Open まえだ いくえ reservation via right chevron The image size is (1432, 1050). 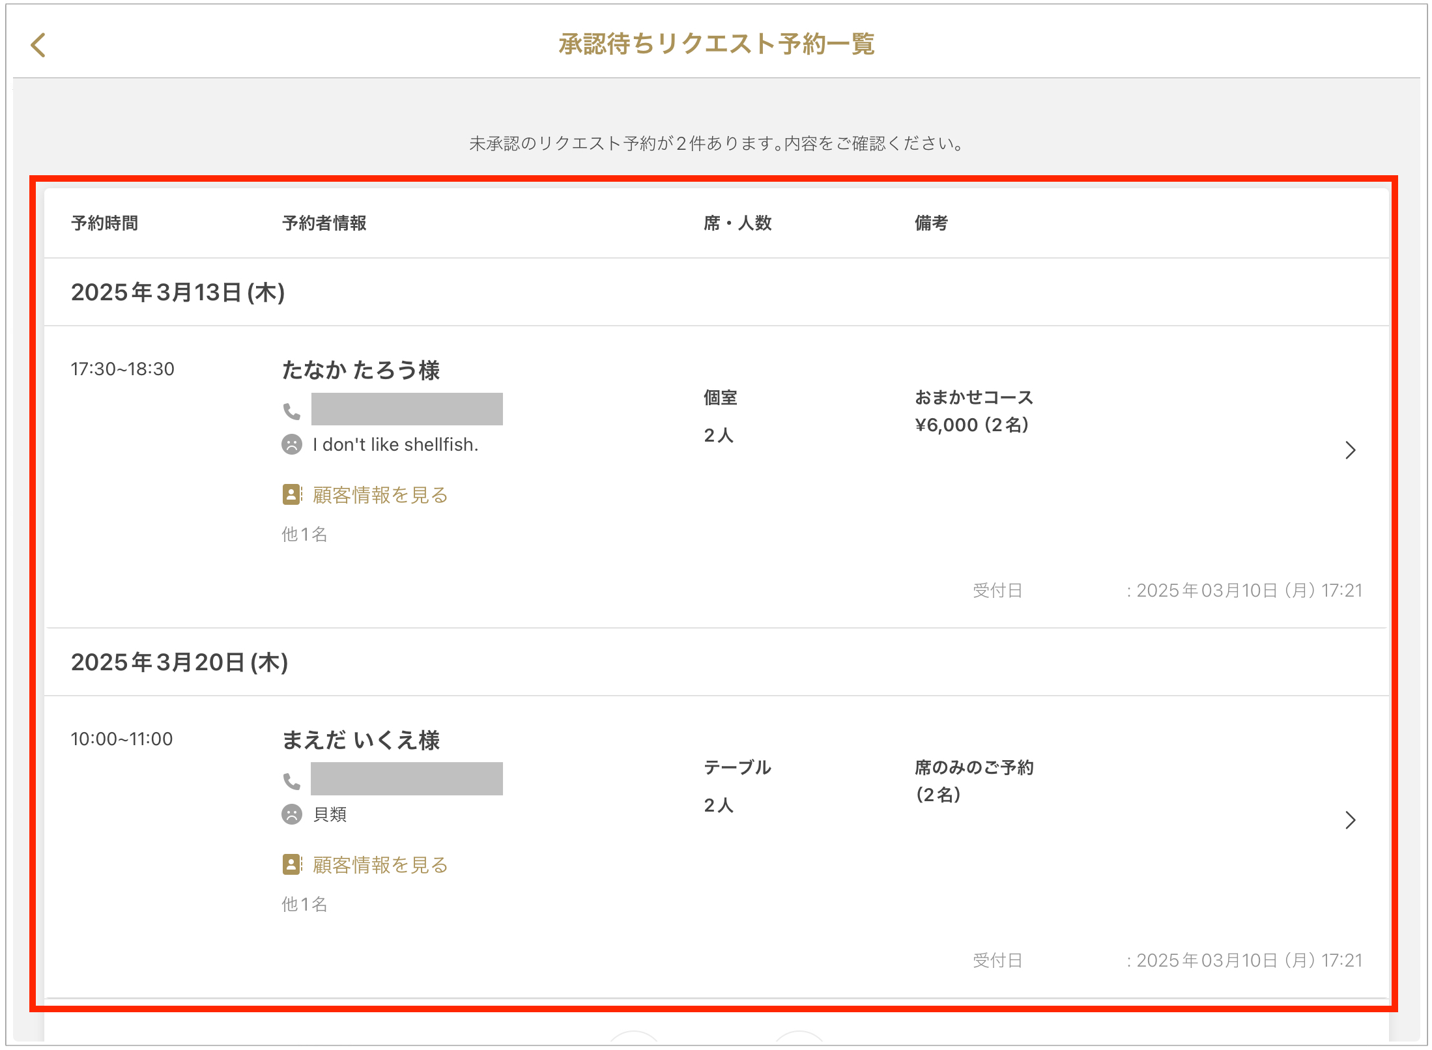point(1350,820)
